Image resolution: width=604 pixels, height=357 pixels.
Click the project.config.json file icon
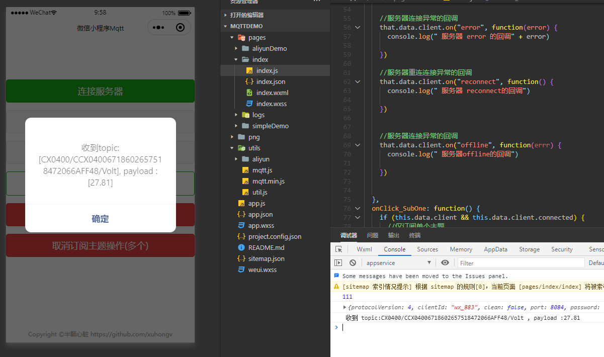(241, 236)
